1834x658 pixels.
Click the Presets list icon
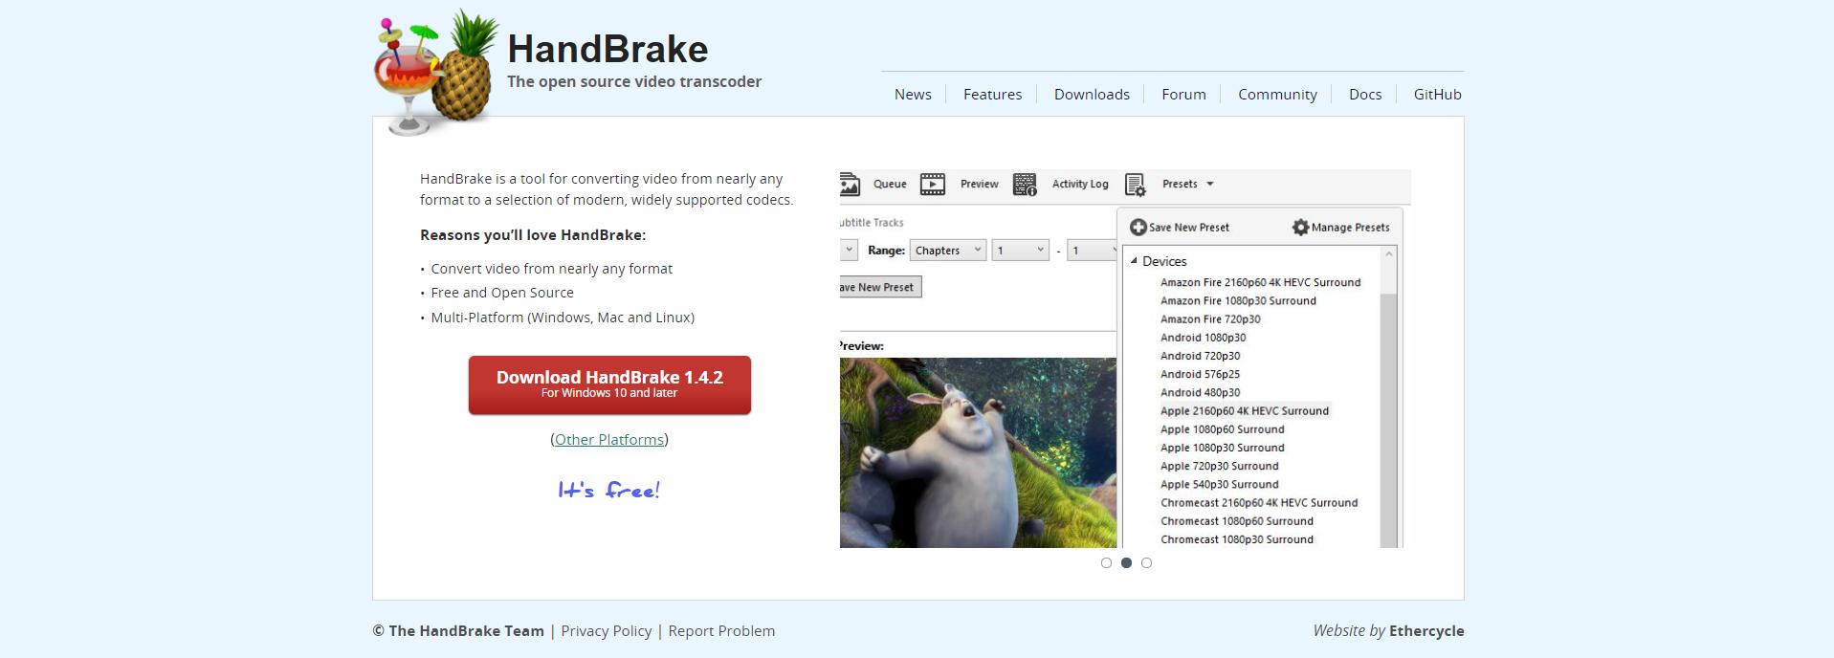[1136, 185]
